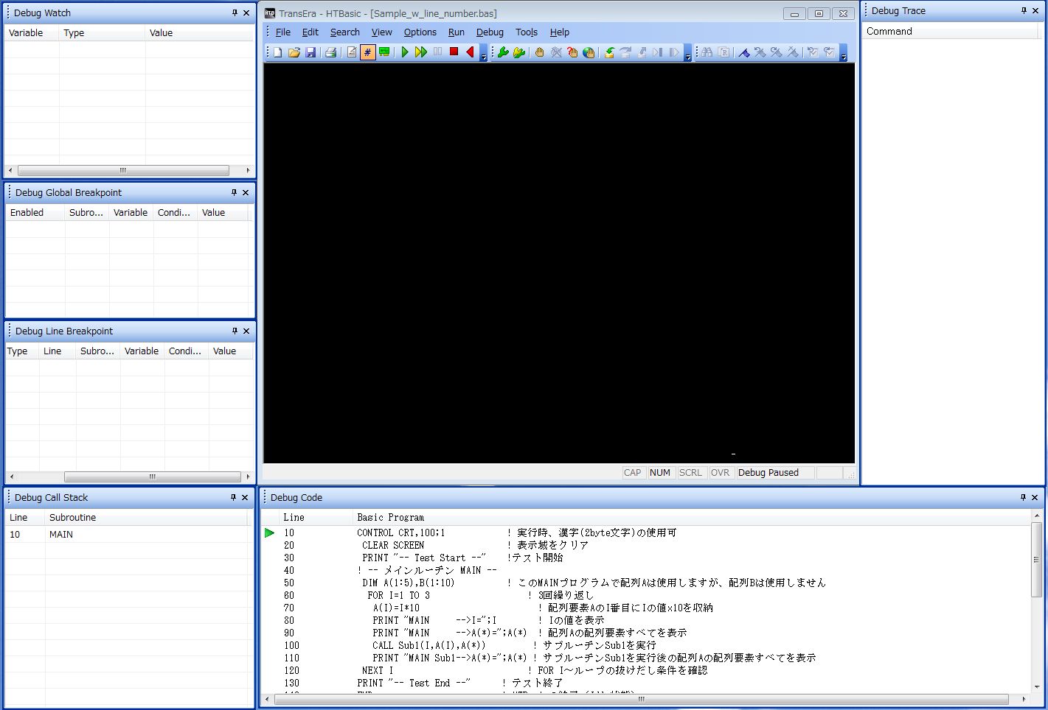Toggle the line number (#) toolbar button
The image size is (1048, 710).
pyautogui.click(x=367, y=52)
